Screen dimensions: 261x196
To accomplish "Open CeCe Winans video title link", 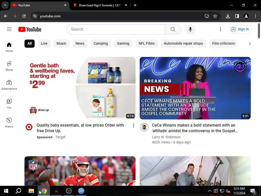I will [x=195, y=128].
